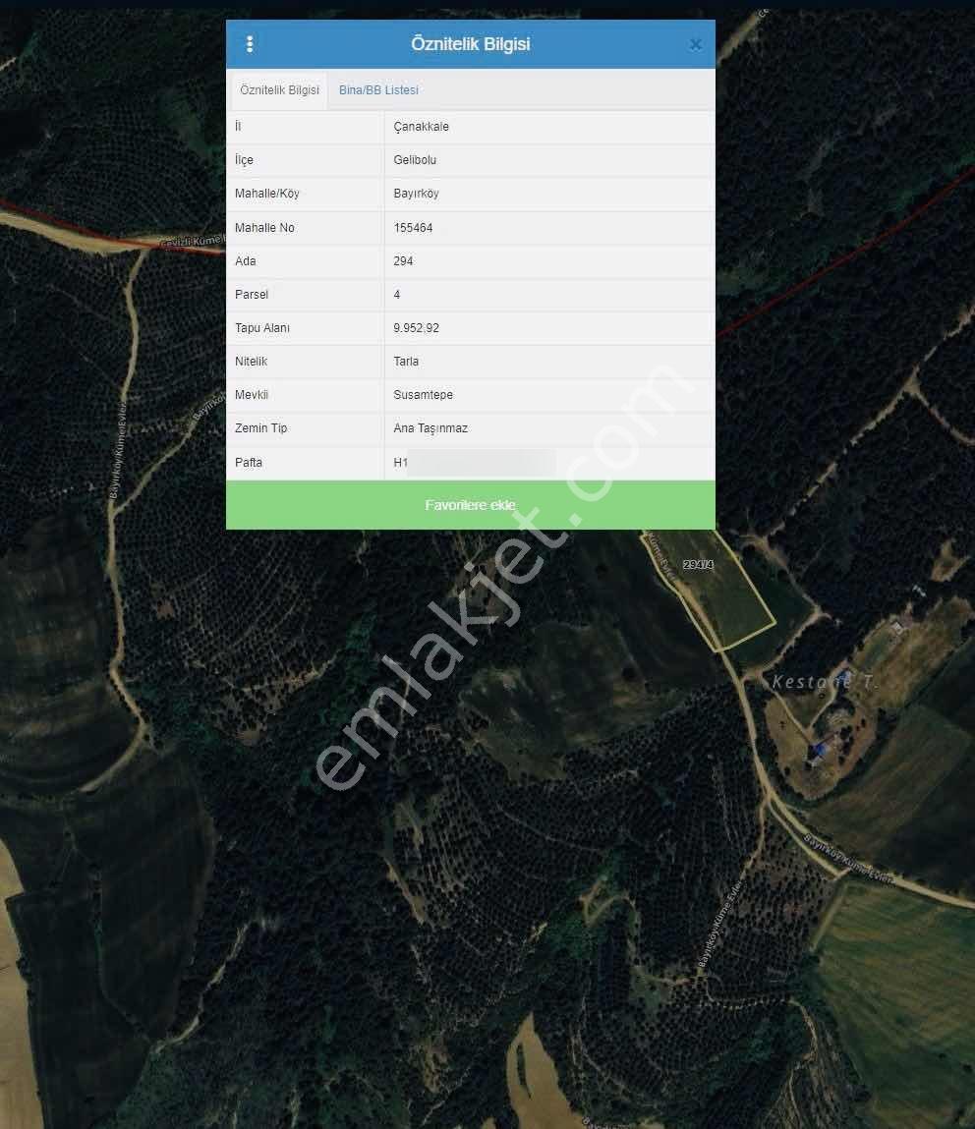Close the Öznitelik Bilgisi dialog
Image resolution: width=975 pixels, height=1129 pixels.
[x=696, y=44]
